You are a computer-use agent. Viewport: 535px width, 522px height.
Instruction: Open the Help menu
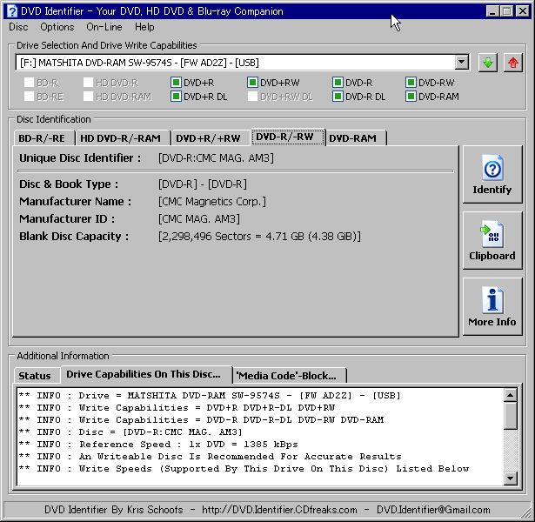point(144,27)
